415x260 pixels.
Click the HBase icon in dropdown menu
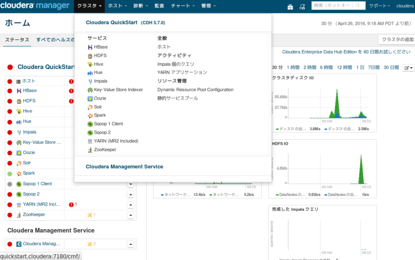pyautogui.click(x=90, y=47)
